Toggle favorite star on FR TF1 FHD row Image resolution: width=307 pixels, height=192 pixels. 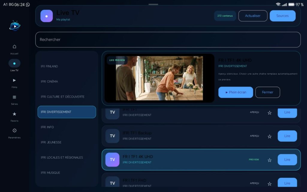click(270, 184)
